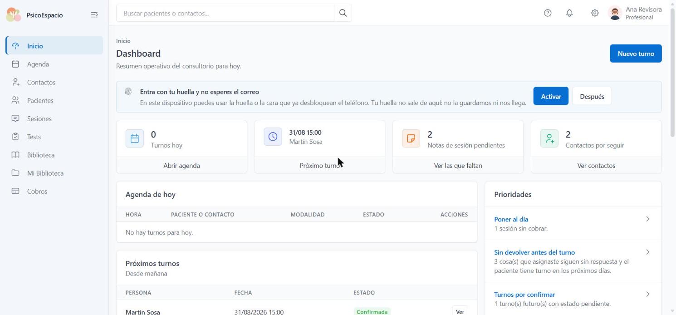676x315 pixels.
Task: Open Cobros from the sidebar
Action: pyautogui.click(x=54, y=191)
